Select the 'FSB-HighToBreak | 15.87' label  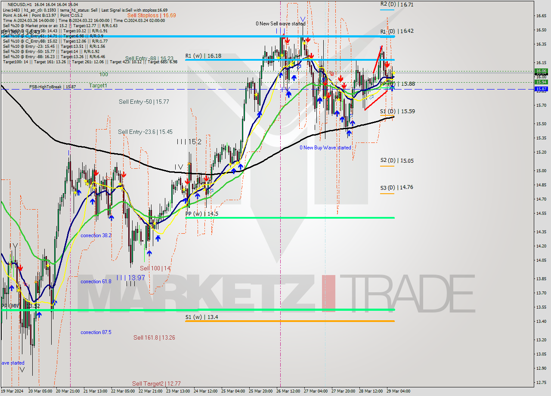(53, 87)
